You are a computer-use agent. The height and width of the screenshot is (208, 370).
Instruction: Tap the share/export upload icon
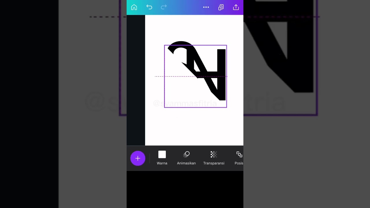pyautogui.click(x=236, y=7)
